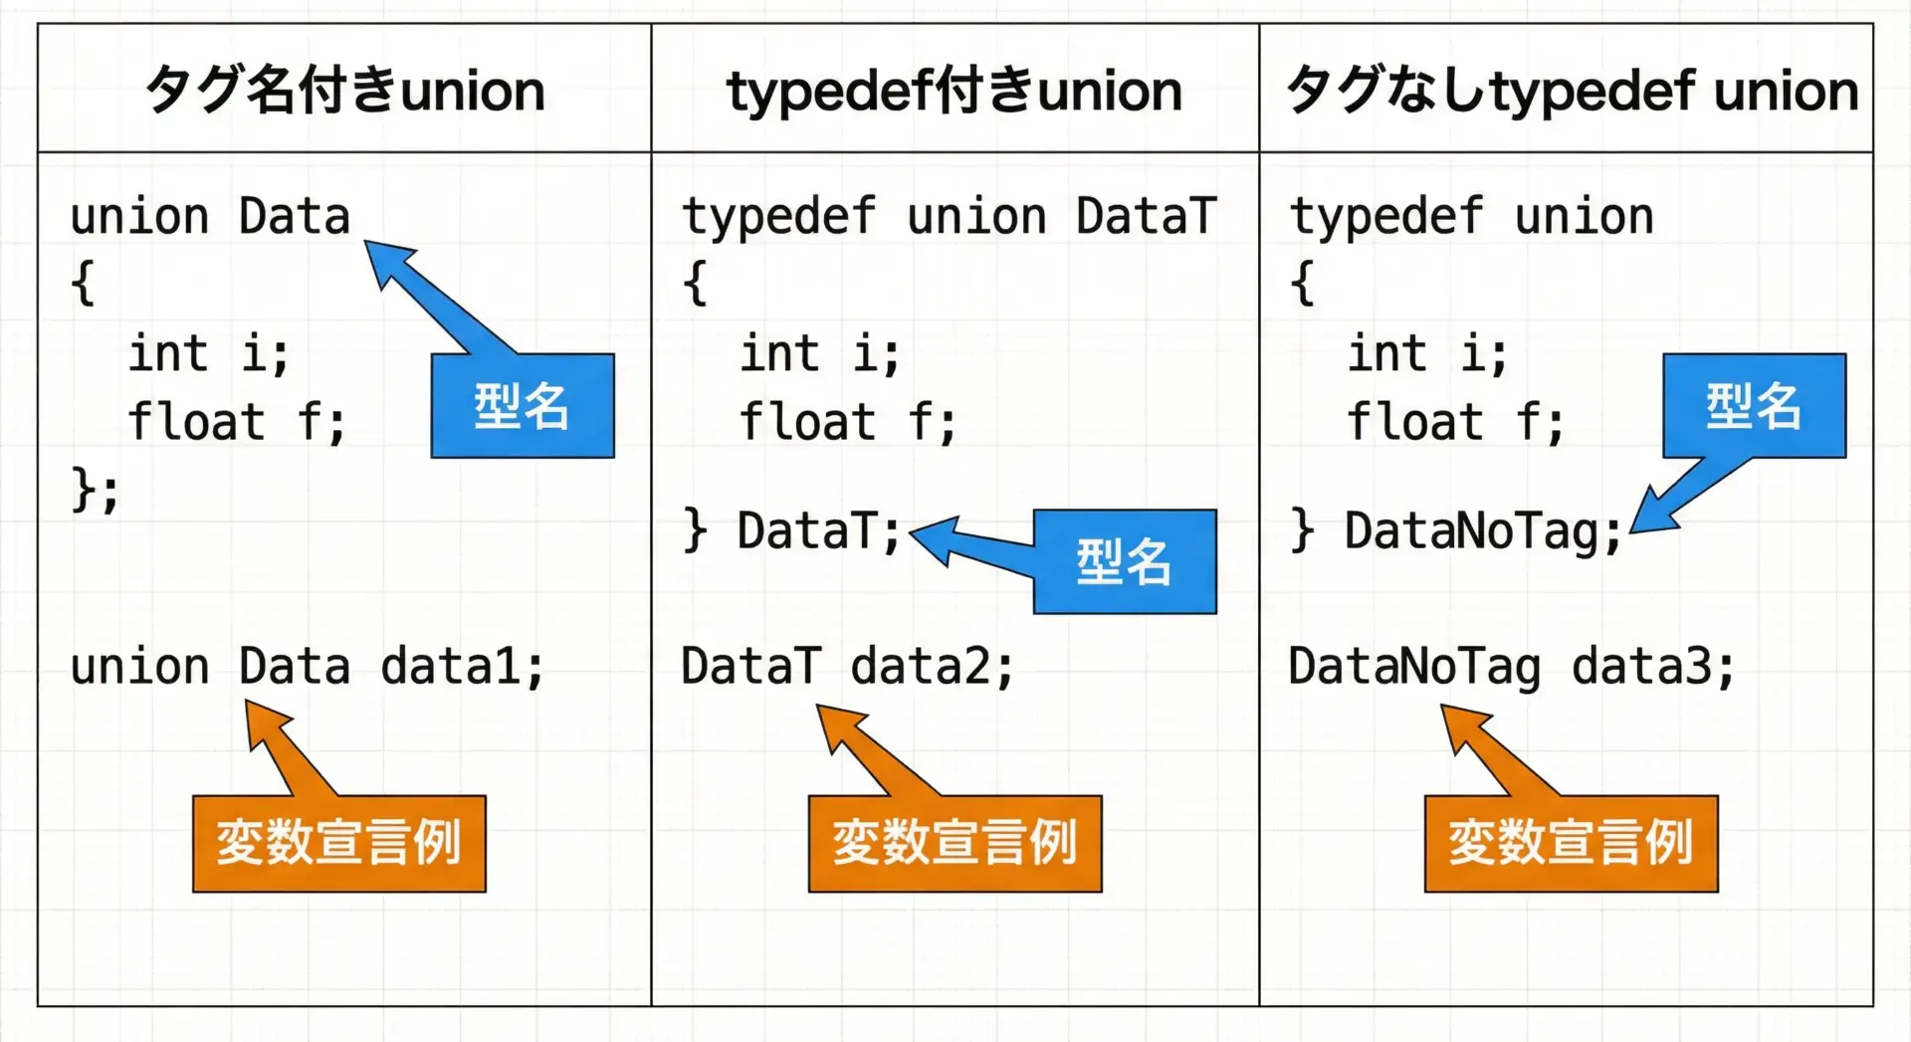Image resolution: width=1911 pixels, height=1042 pixels.
Task: Click the "union Data data1;" declaration line
Action: 308,667
